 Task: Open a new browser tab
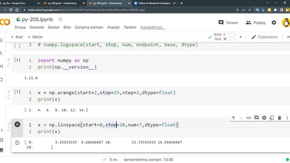point(181,3)
